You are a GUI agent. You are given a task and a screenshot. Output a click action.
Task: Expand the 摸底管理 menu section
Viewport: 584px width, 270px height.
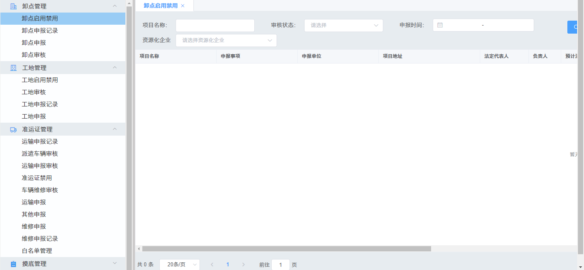(114, 264)
